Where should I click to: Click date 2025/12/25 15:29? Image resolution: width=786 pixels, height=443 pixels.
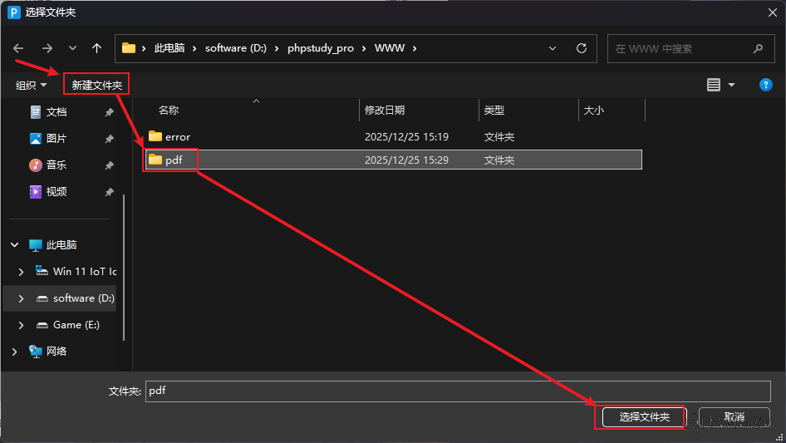pyautogui.click(x=406, y=160)
